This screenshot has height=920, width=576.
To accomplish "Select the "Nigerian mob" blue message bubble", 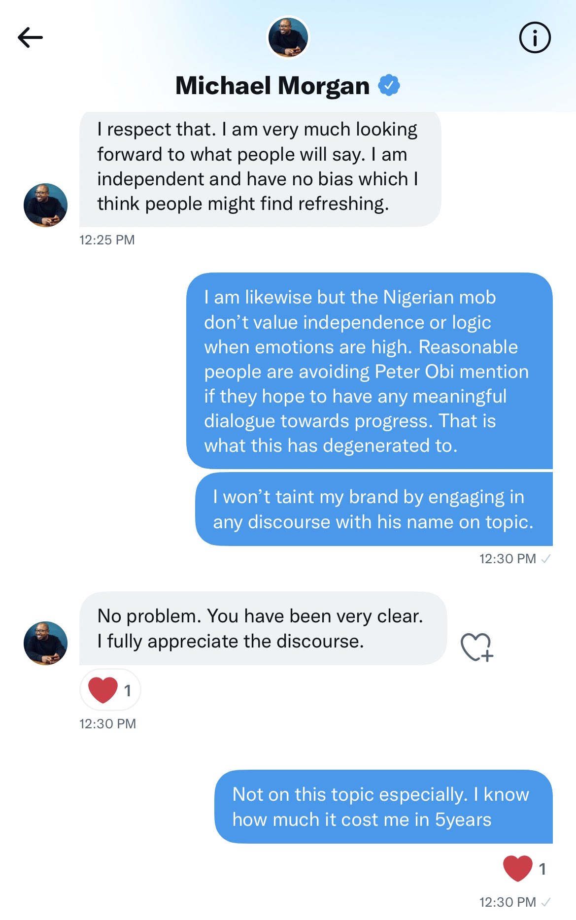I will pos(369,371).
